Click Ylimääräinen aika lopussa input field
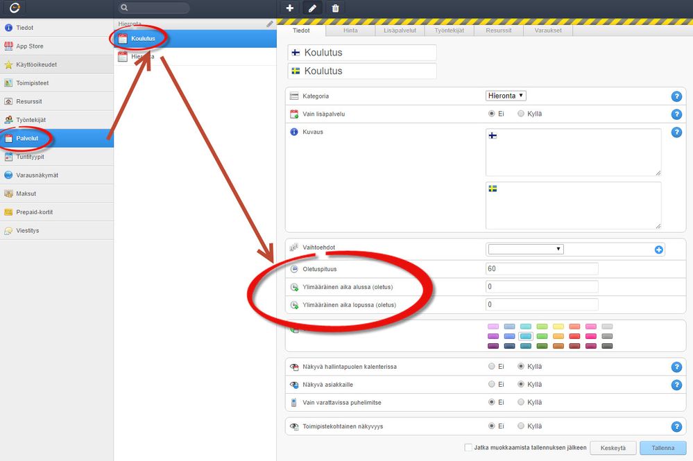This screenshot has height=461, width=693. tap(542, 305)
